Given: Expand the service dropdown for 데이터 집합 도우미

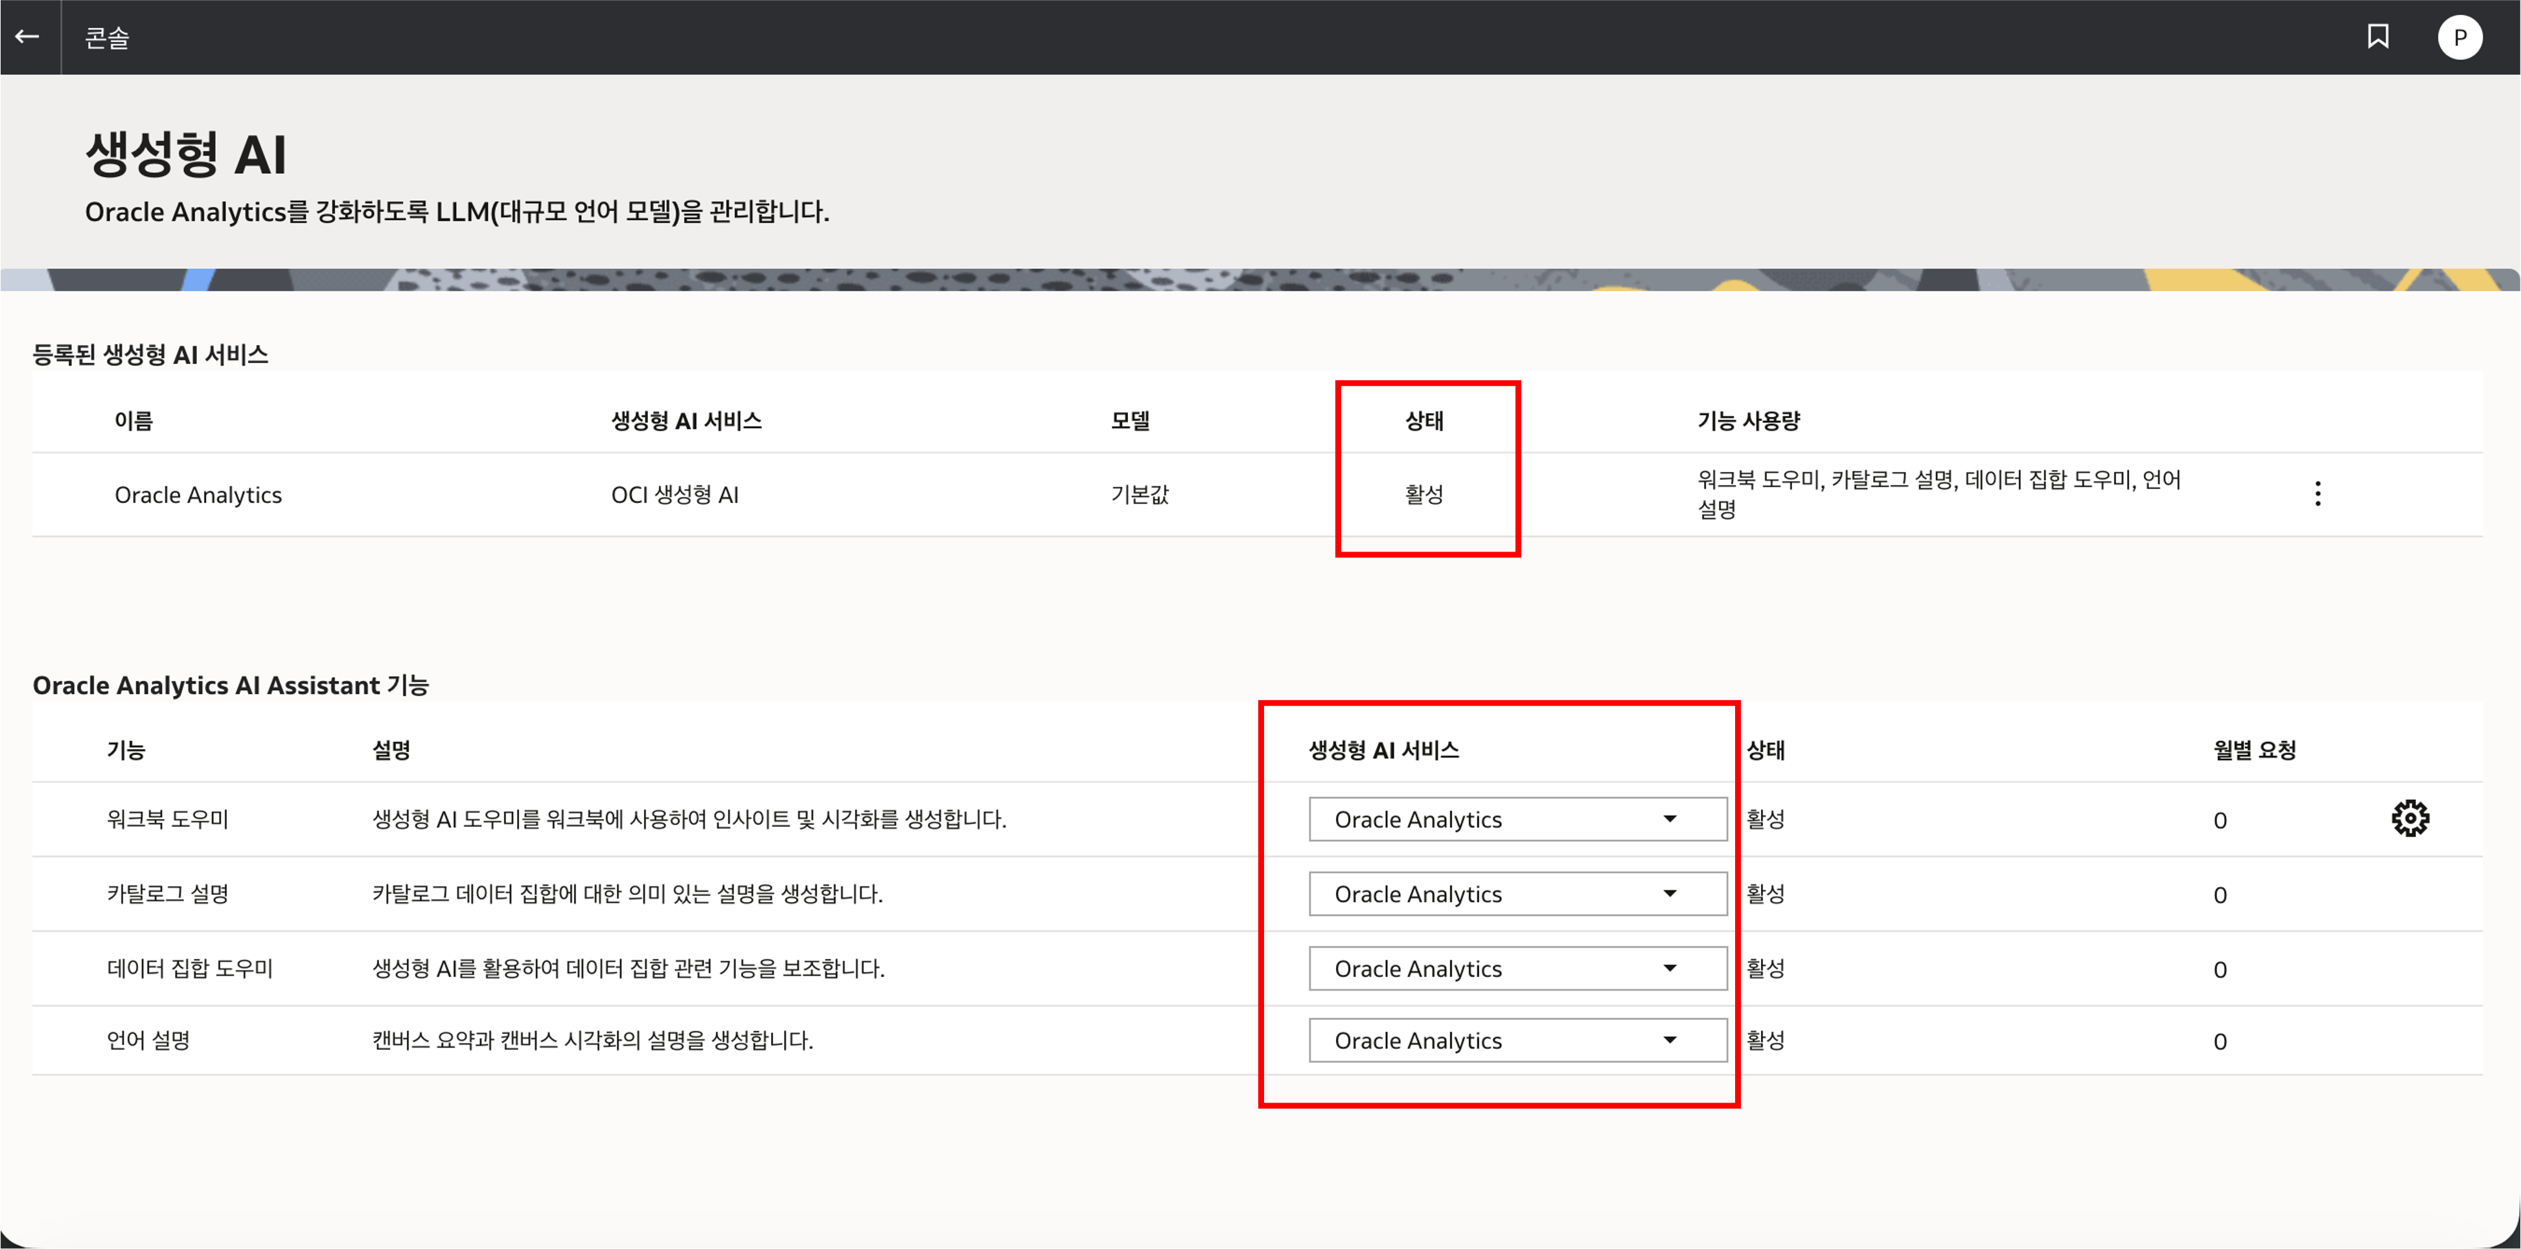Looking at the screenshot, I should click(1518, 968).
